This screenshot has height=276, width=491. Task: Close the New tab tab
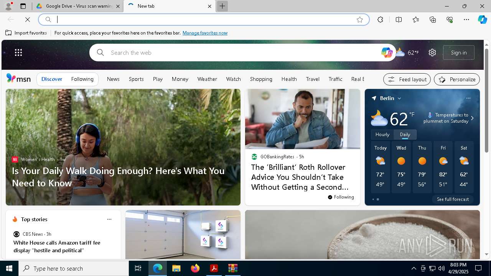209,6
